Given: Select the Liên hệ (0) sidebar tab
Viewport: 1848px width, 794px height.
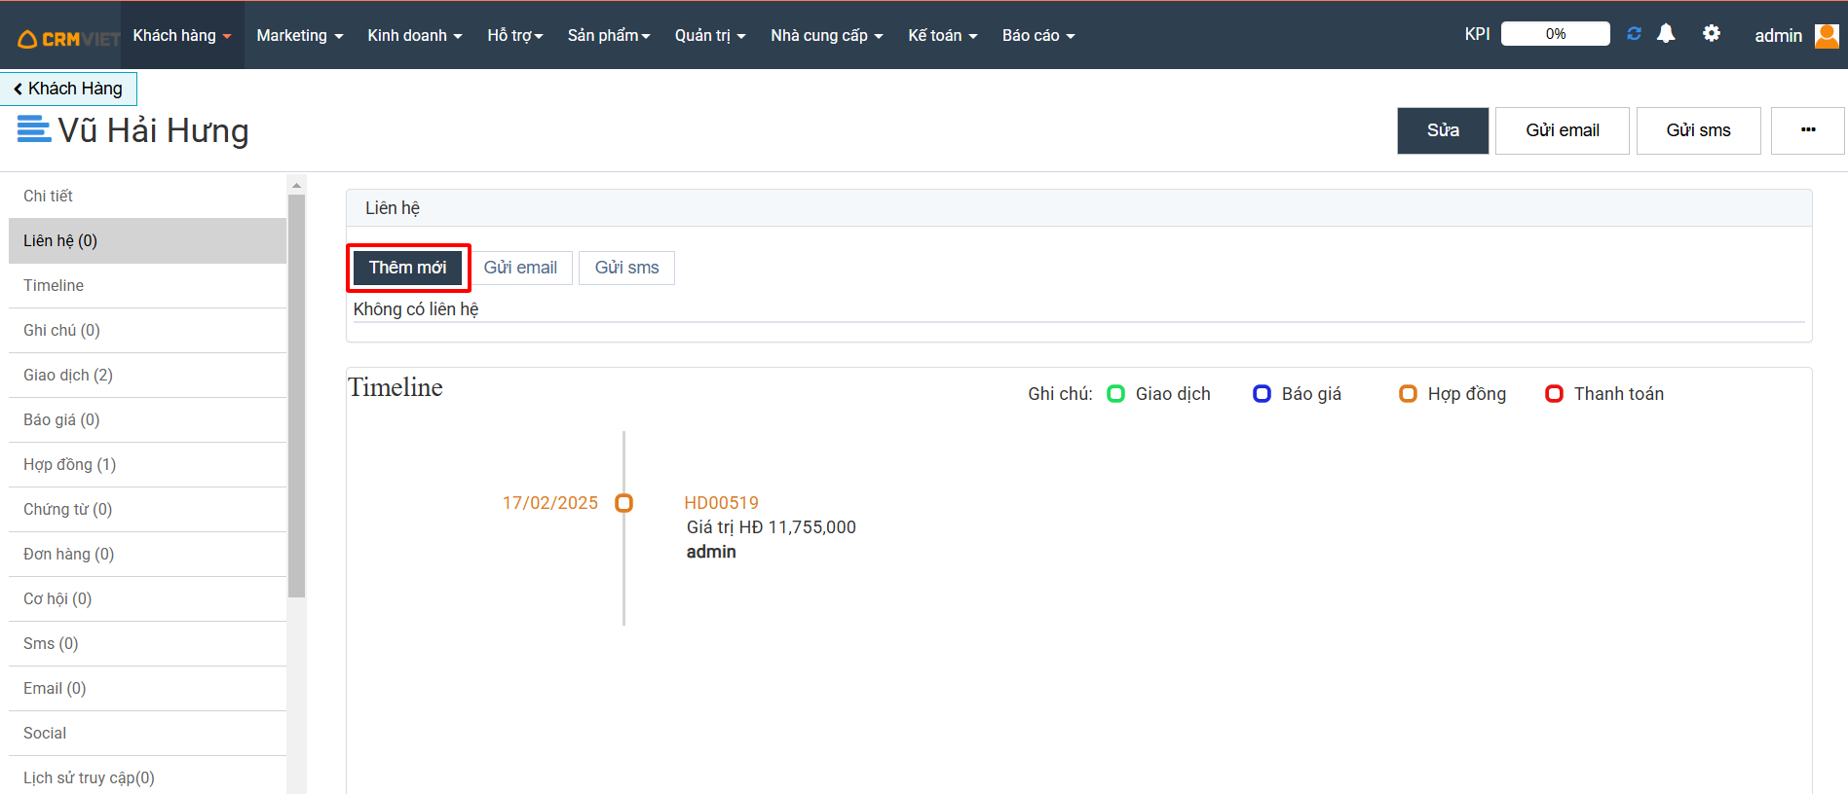Looking at the screenshot, I should pos(147,240).
